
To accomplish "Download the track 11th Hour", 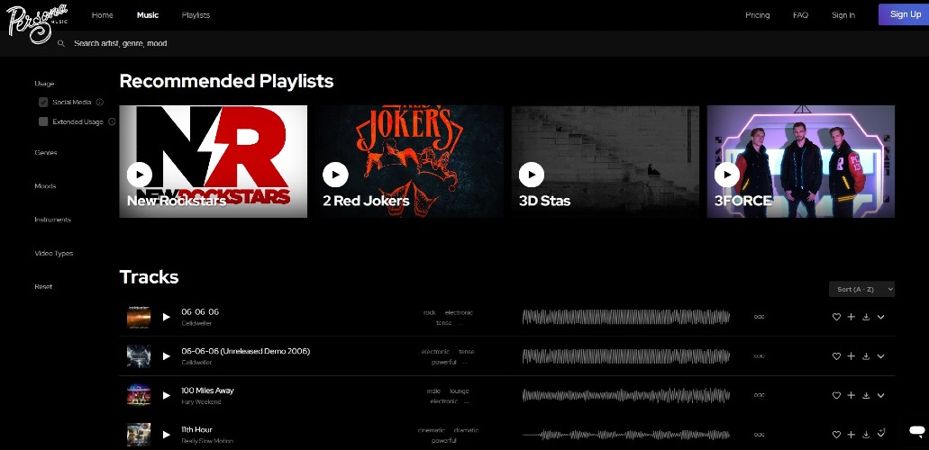I will pos(866,435).
